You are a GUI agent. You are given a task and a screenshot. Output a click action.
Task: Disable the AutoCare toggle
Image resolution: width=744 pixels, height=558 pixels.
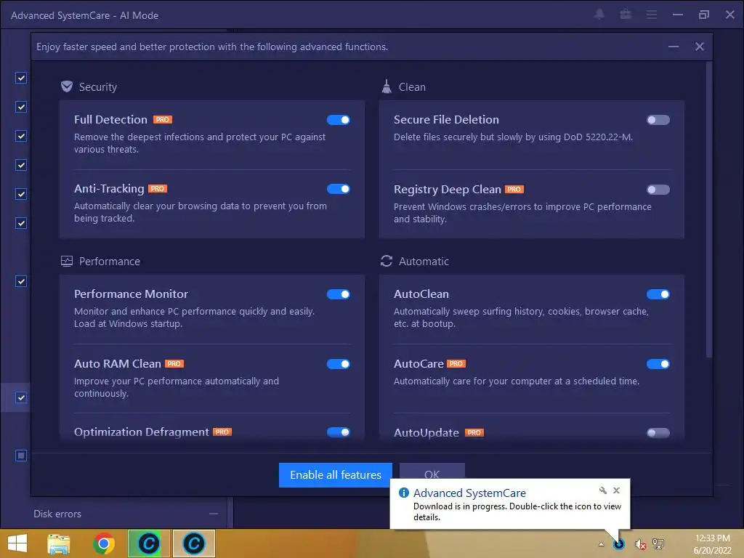(x=658, y=364)
